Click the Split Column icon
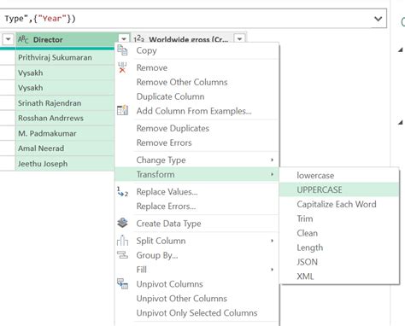Screen dimensions: 405x326 pyautogui.click(x=122, y=241)
